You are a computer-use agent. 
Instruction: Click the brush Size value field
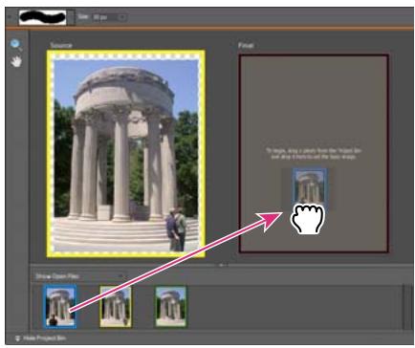(104, 17)
